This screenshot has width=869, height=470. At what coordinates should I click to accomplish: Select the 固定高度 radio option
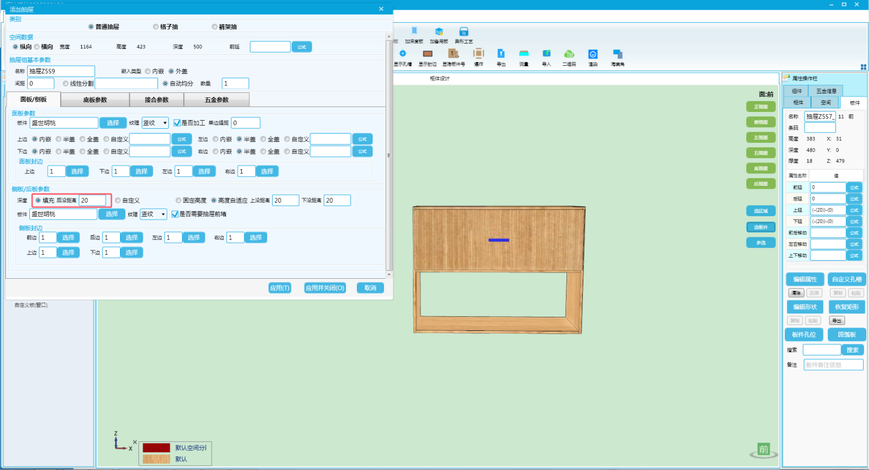(x=178, y=200)
